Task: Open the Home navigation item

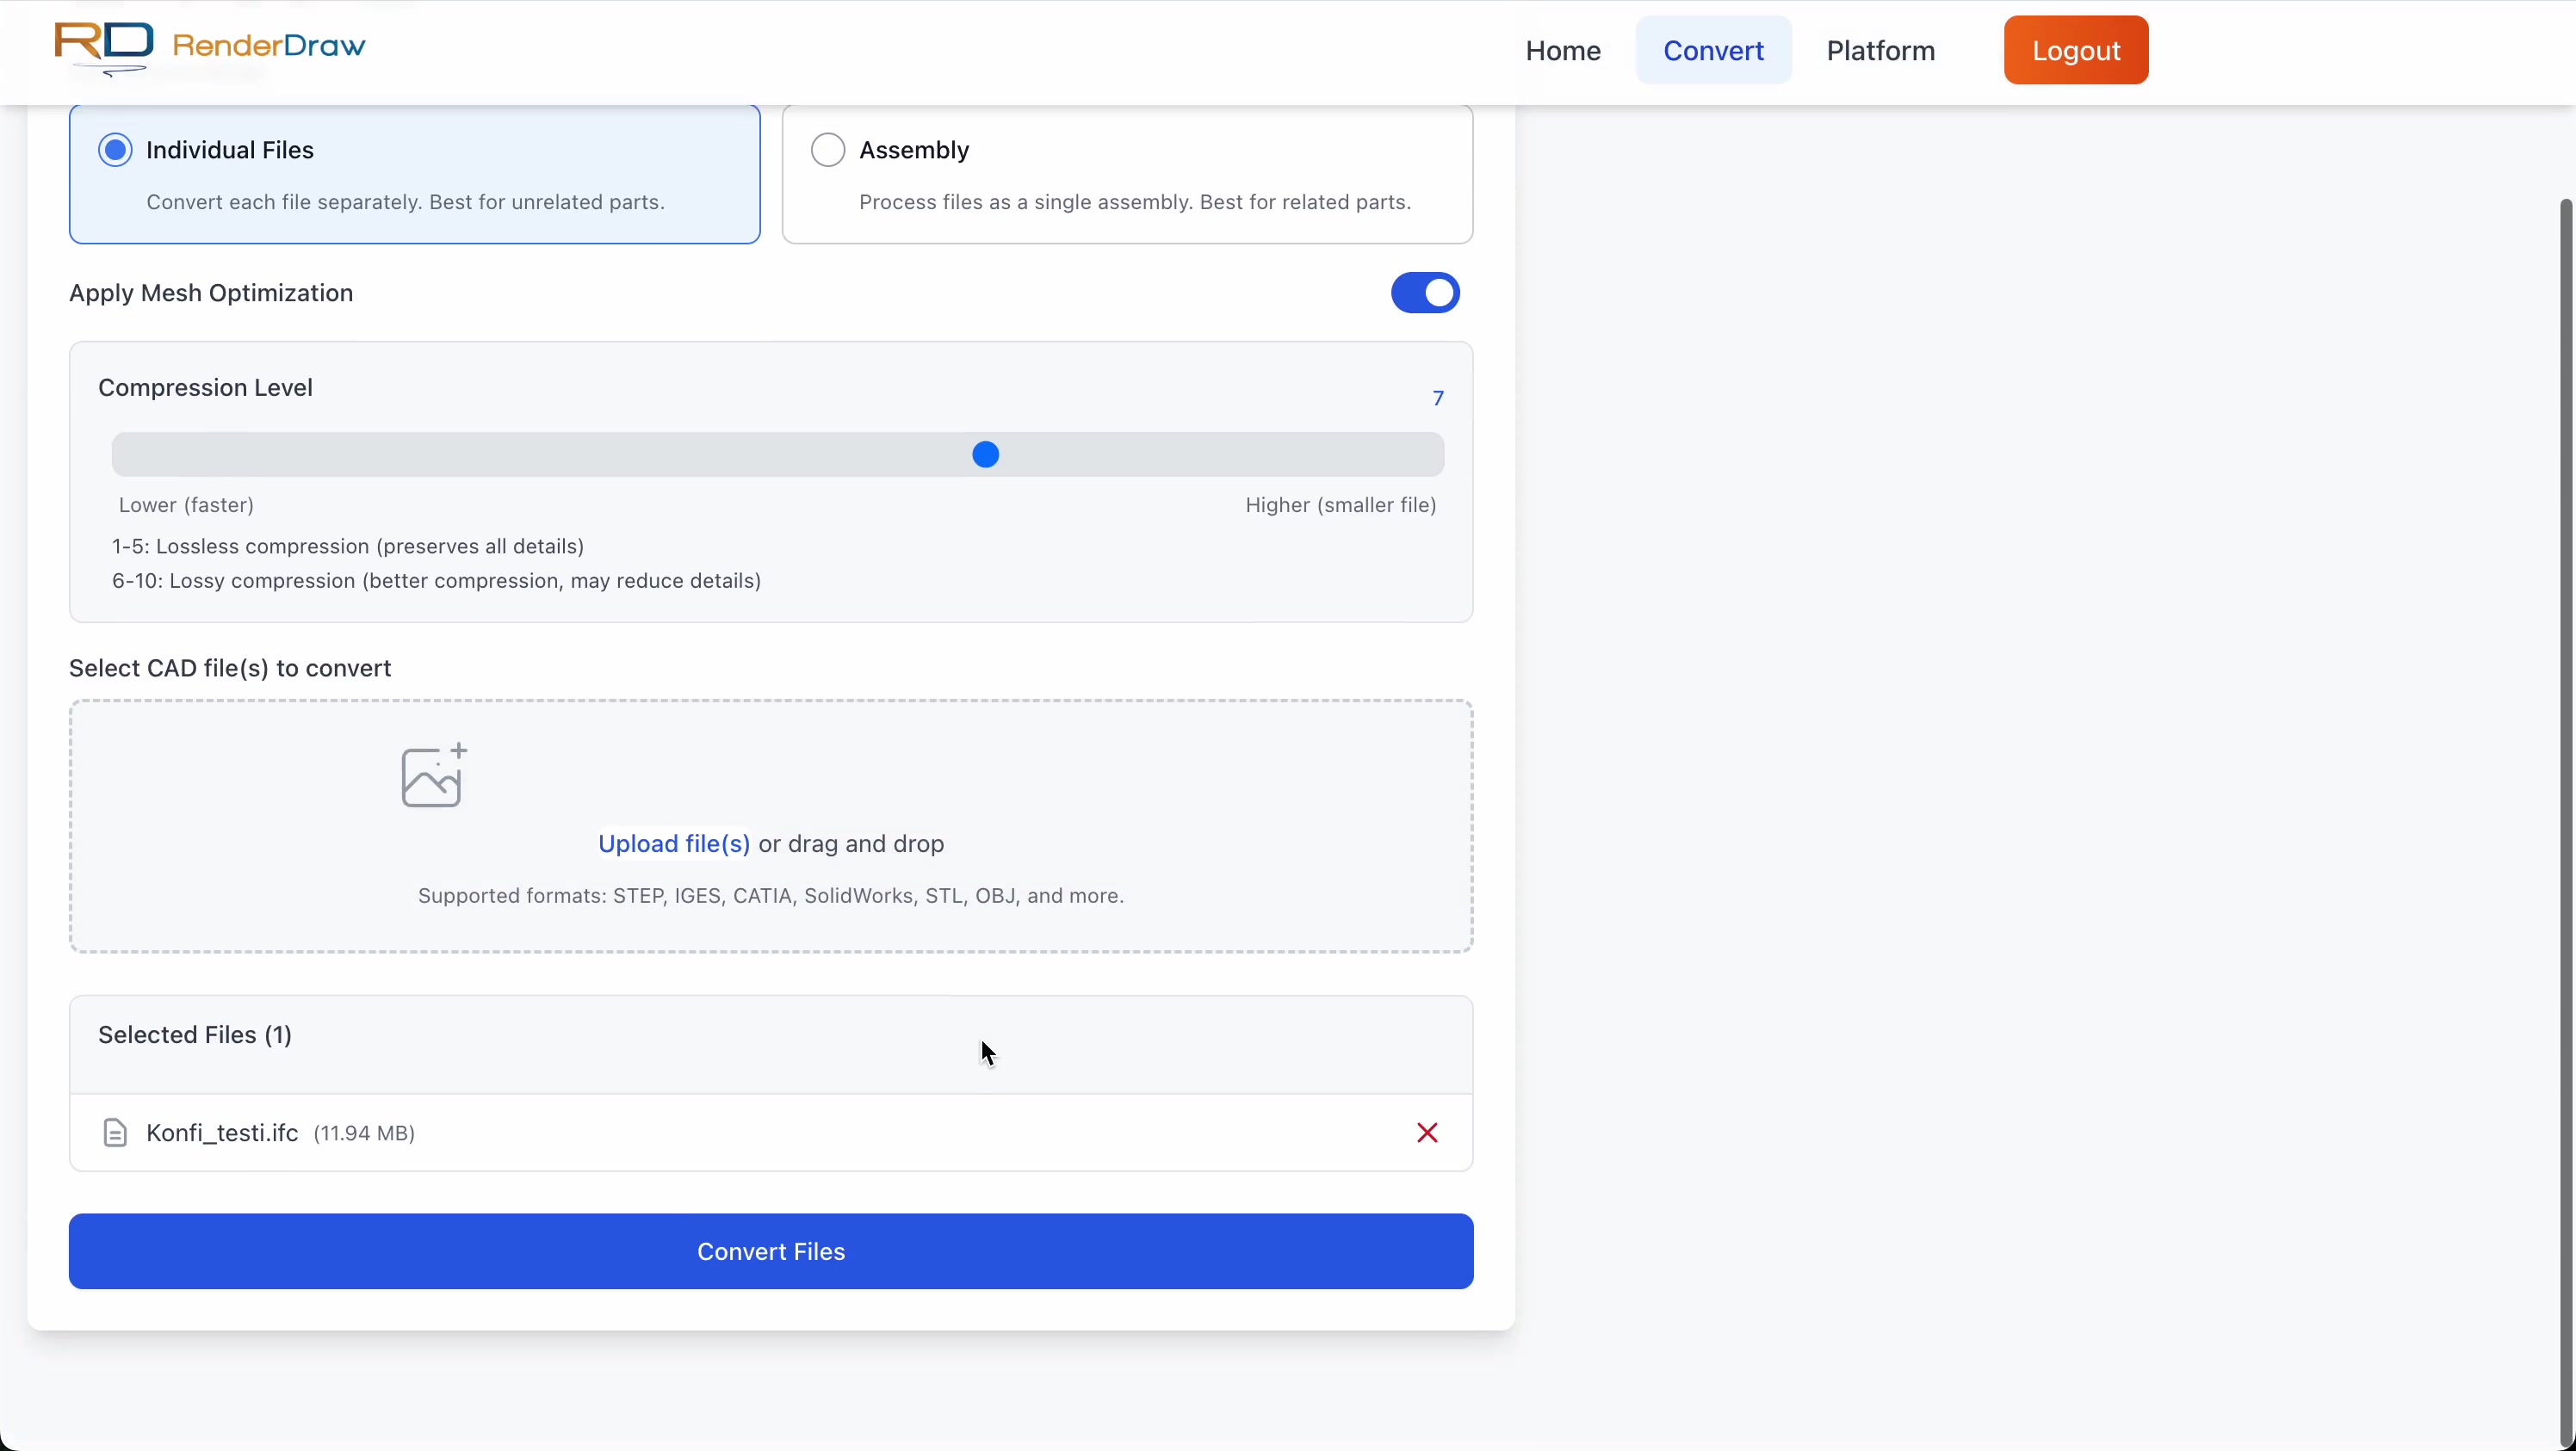Action: [1563, 51]
